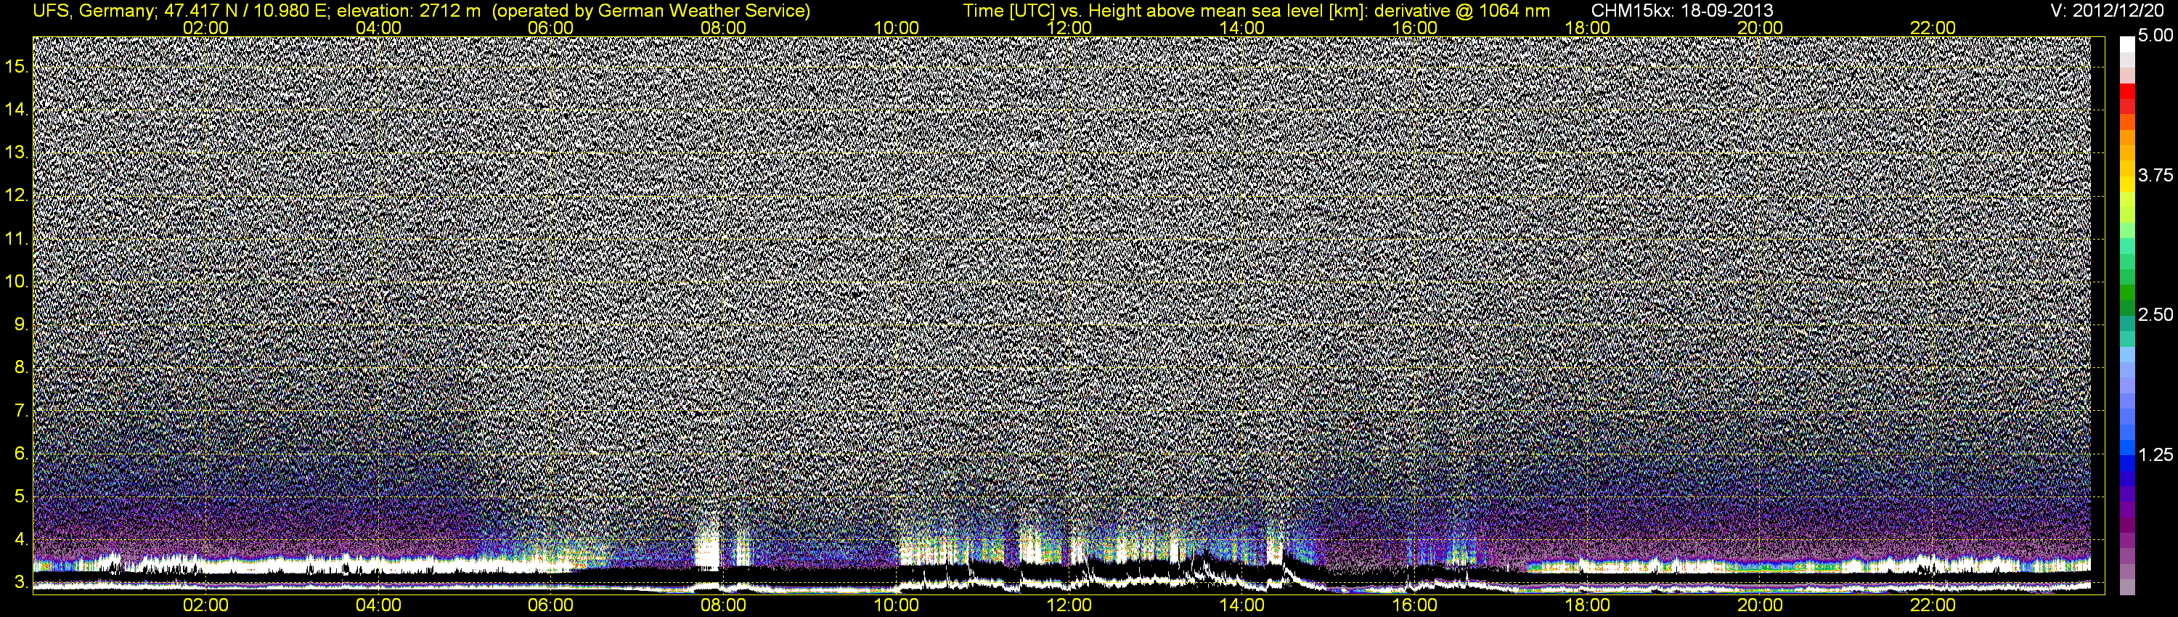The width and height of the screenshot is (2178, 617).
Task: Click the '04:00' label on the lower time axis
Action: pos(378,605)
